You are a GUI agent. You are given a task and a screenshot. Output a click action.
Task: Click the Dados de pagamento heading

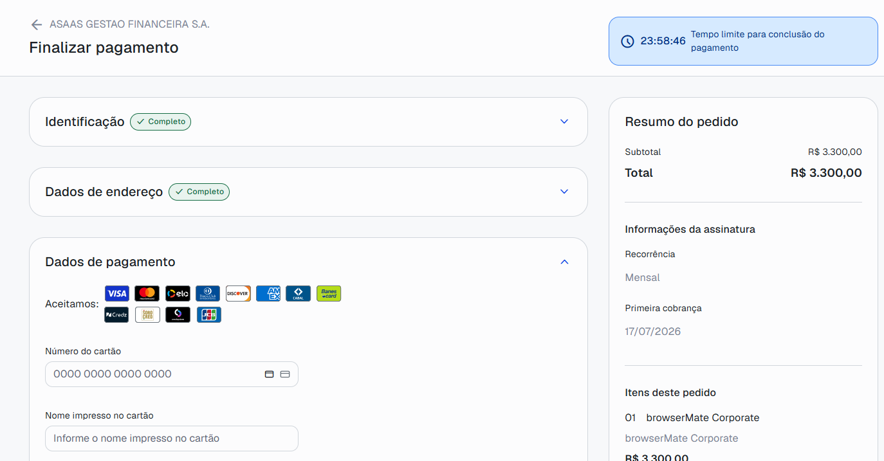pos(110,262)
